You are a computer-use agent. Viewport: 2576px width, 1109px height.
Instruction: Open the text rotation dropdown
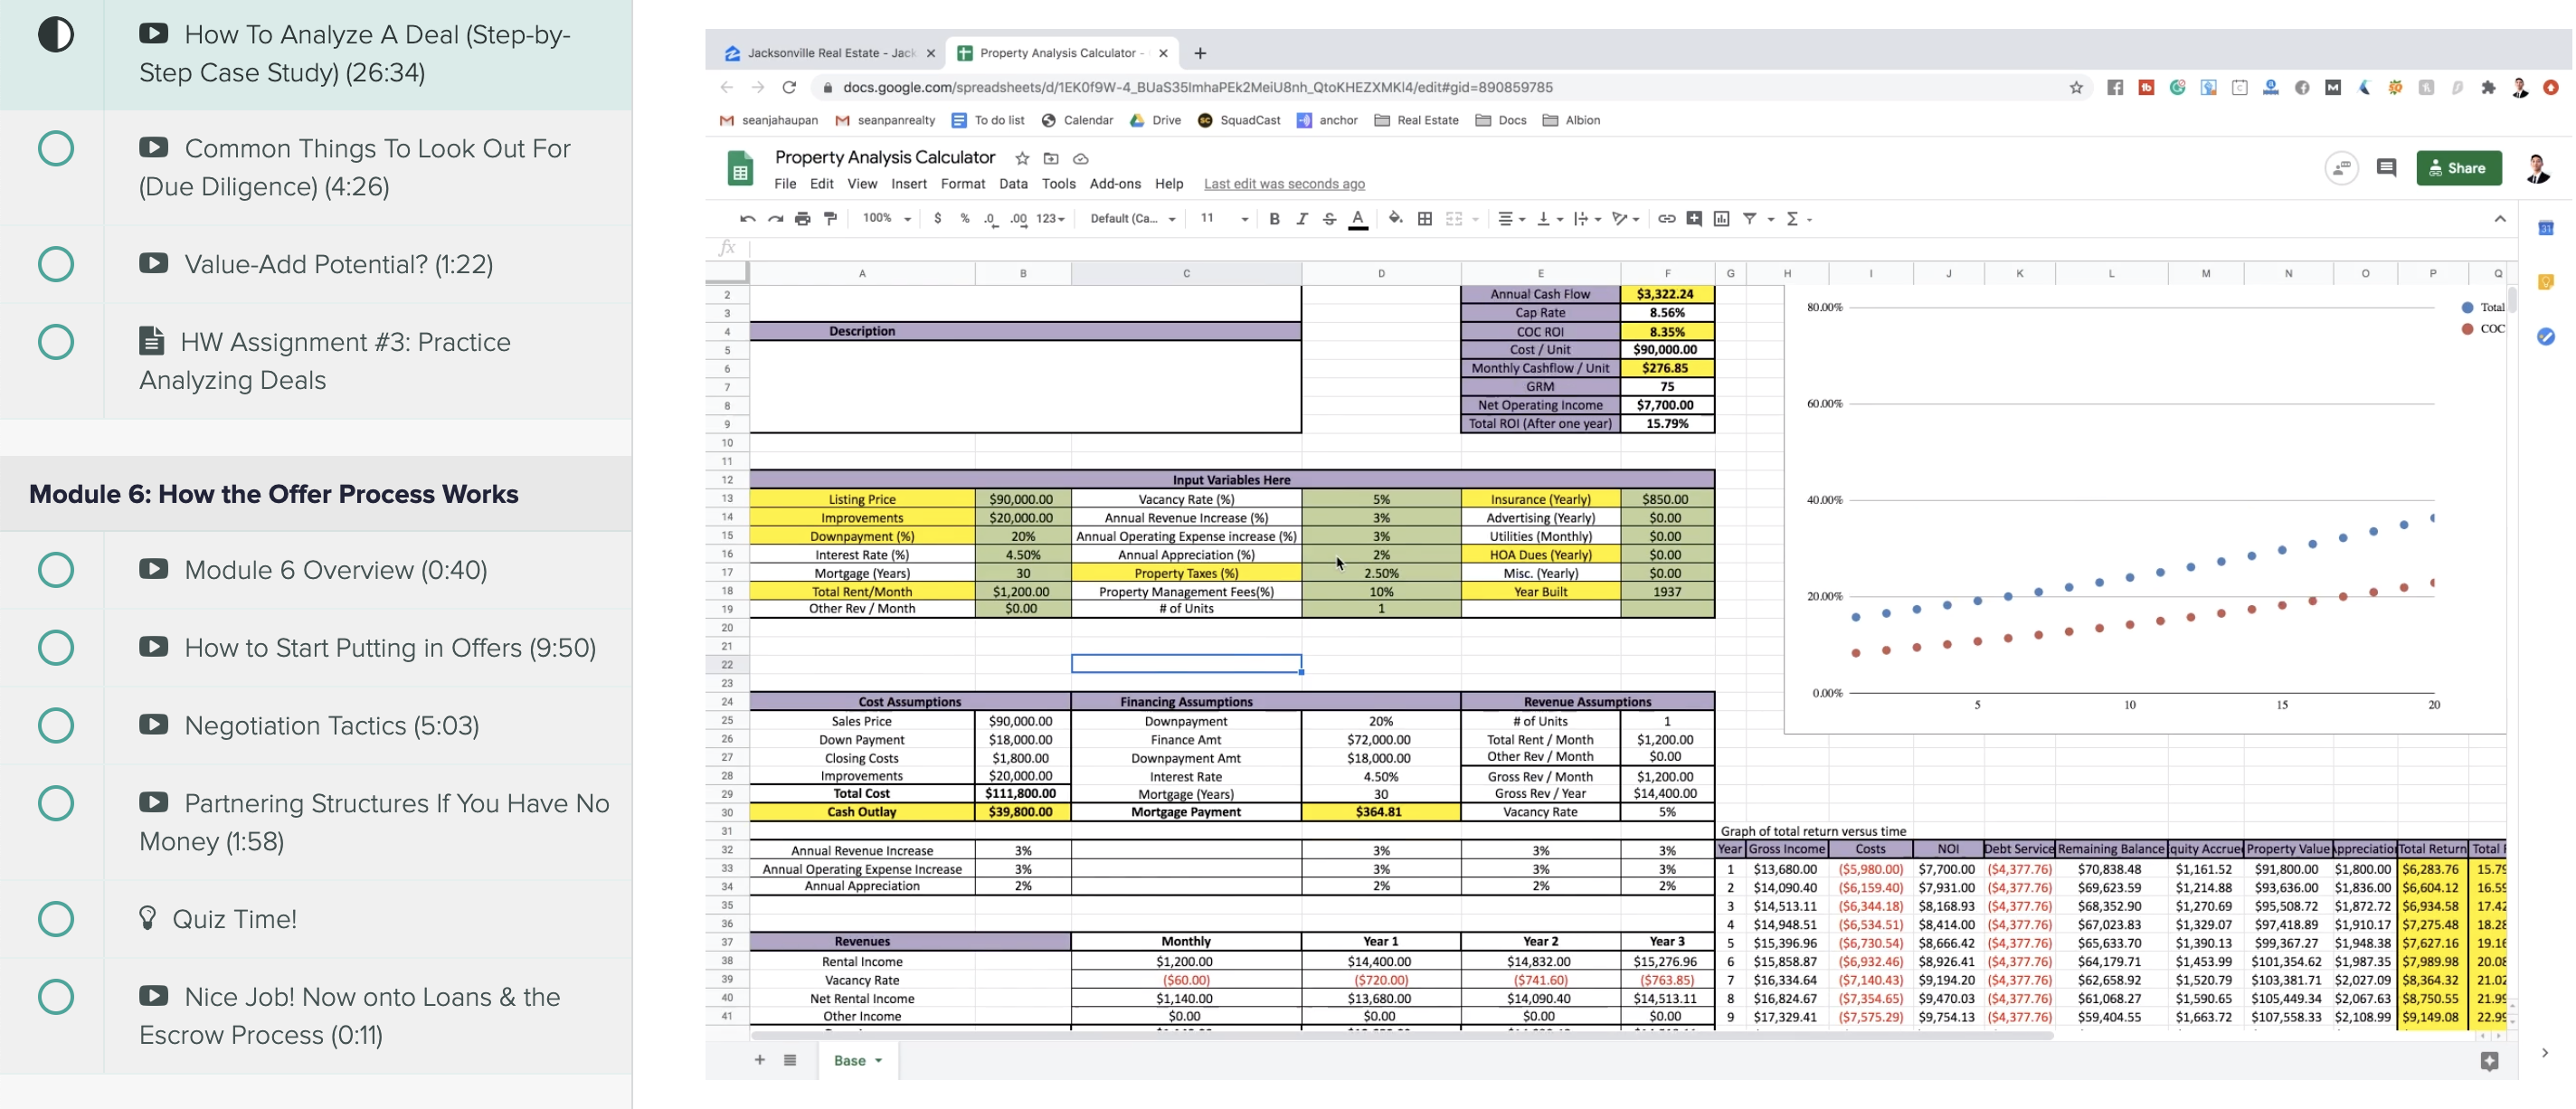1625,218
